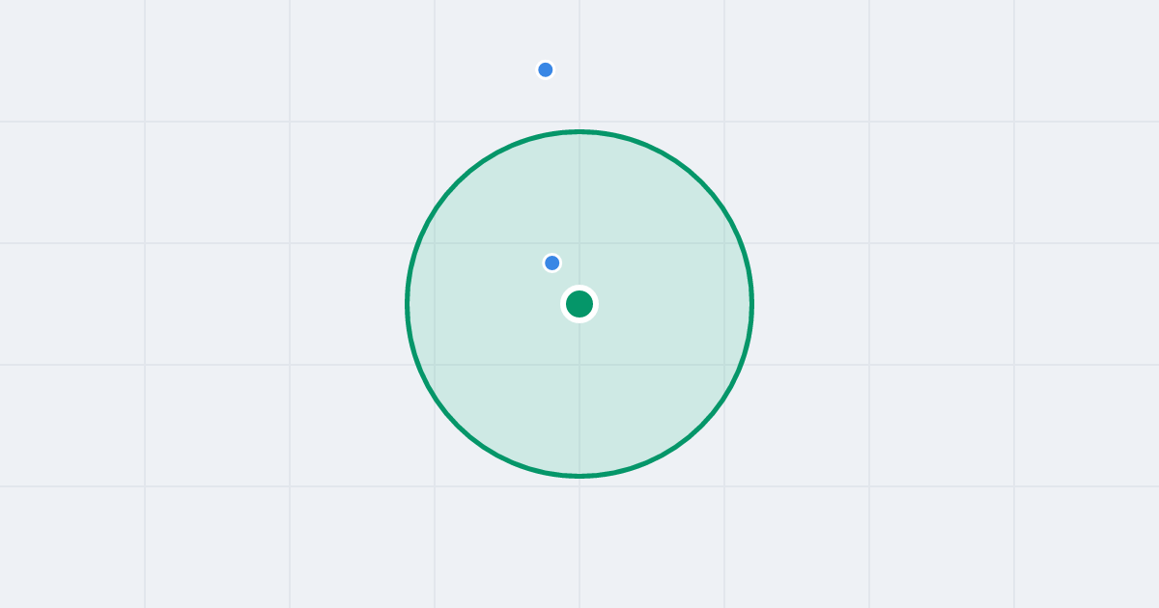1159x608 pixels.
Task: Click the empty canvas directly right of the green circle
Action: point(869,304)
